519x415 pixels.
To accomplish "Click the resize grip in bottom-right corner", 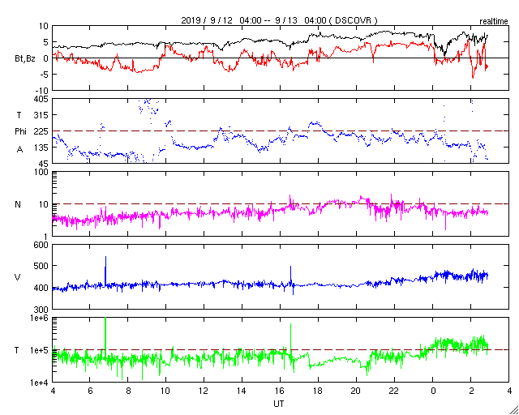I will point(513,409).
